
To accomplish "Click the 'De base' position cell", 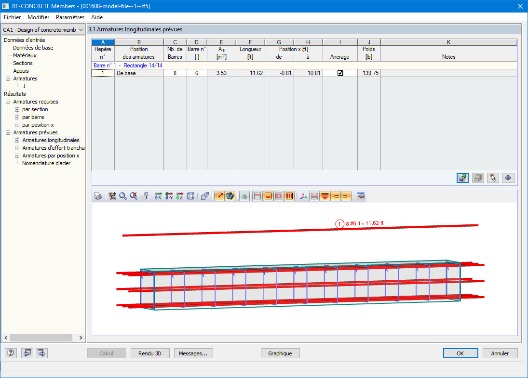I will coord(139,73).
